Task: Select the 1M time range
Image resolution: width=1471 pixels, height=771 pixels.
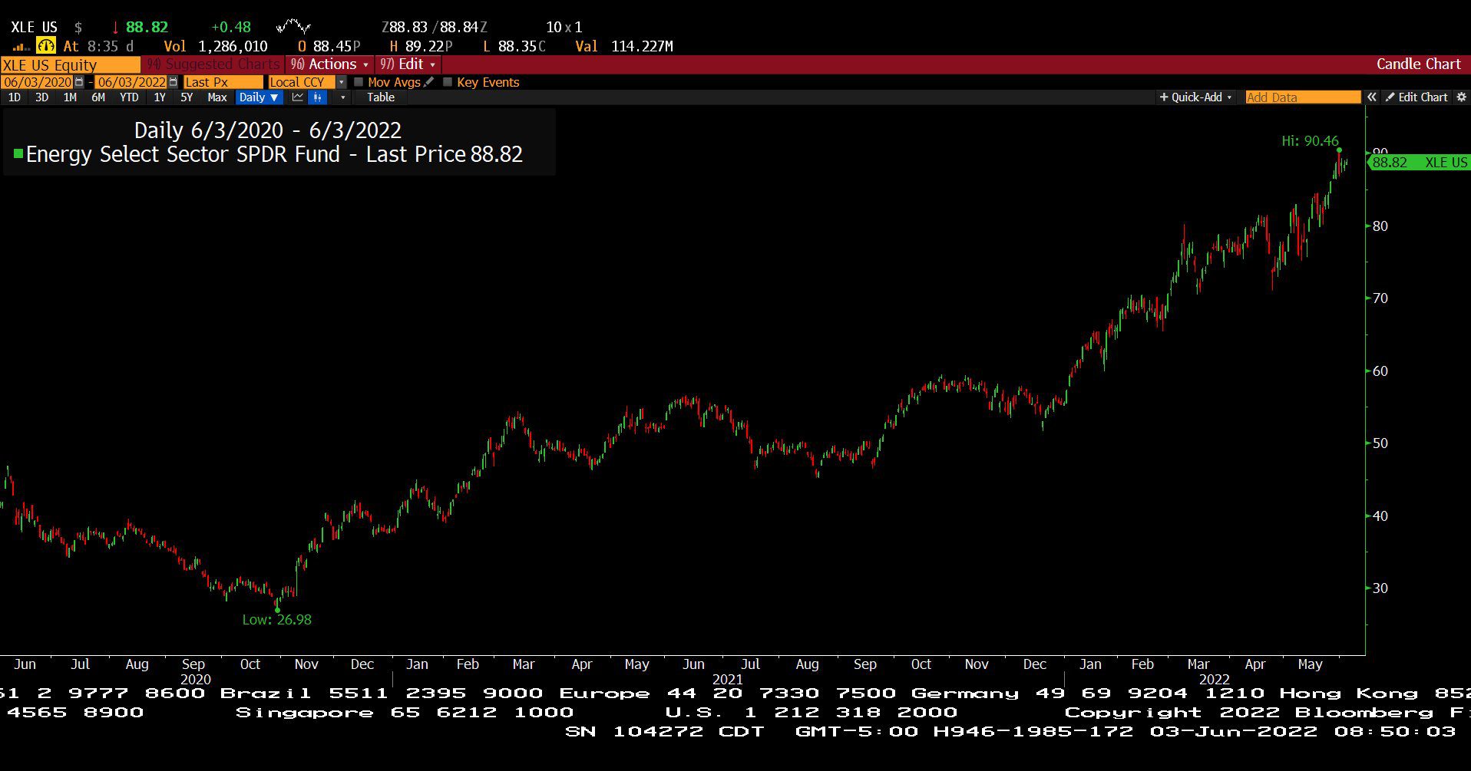Action: 70,97
